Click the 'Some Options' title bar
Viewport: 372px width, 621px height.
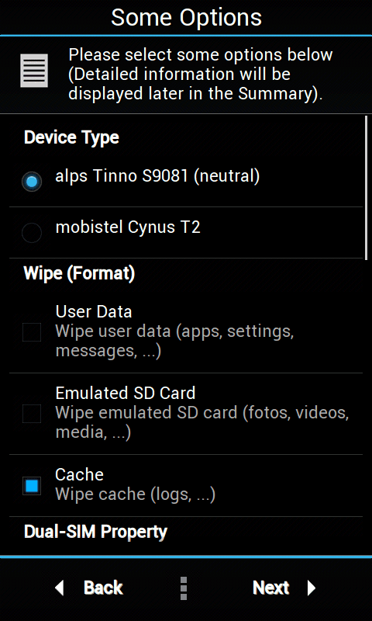pos(186,17)
